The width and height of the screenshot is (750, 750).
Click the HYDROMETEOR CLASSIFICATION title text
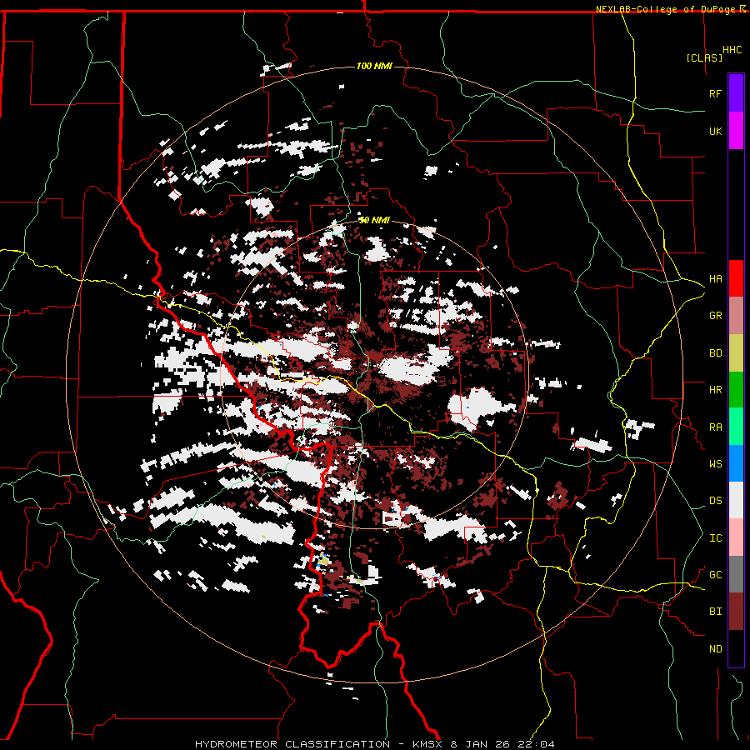(292, 744)
